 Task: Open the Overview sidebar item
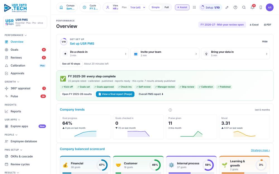[x=25, y=42]
